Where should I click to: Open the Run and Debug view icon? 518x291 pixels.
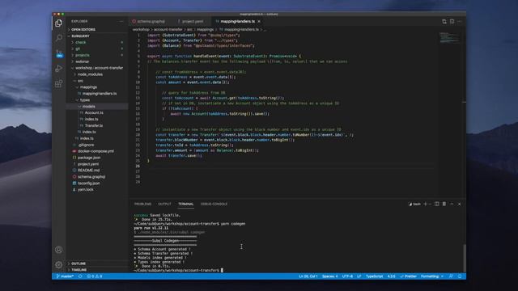[59, 68]
